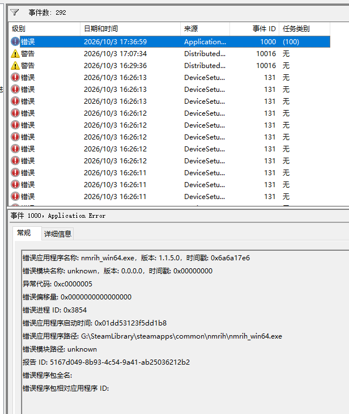The width and height of the screenshot is (349, 414).
Task: Click the 事件数: 292 count label
Action: [x=47, y=12]
